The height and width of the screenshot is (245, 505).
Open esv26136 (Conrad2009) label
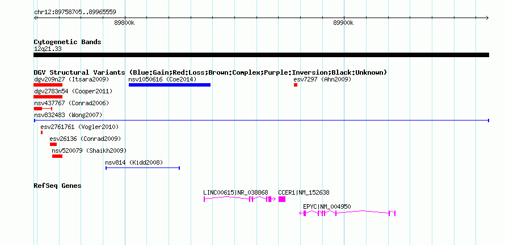(85, 139)
